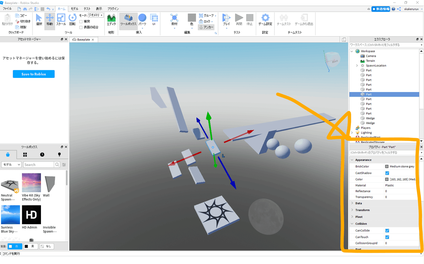Click the 複製 (Duplicate) button

(x=21, y=27)
